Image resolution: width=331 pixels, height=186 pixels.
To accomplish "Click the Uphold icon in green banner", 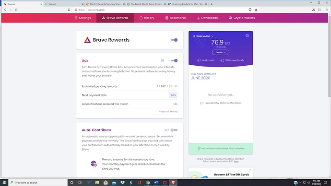I will click(199, 149).
